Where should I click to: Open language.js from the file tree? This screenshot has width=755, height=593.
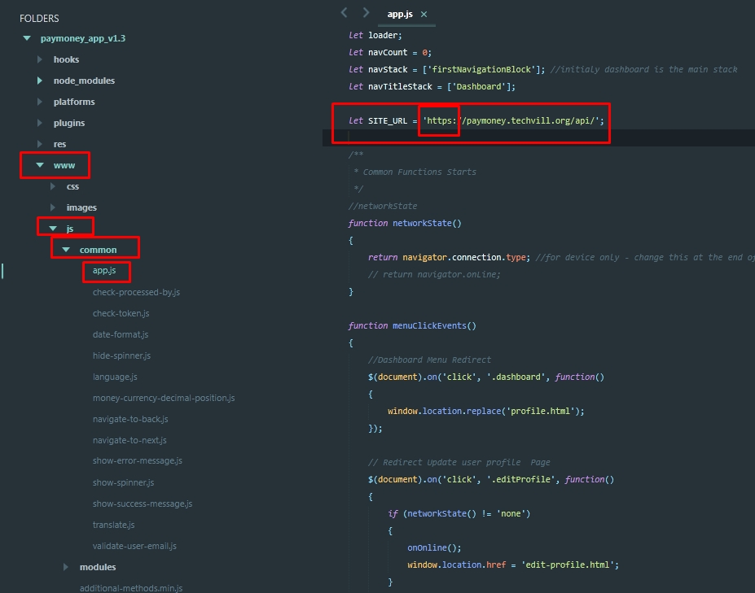click(x=115, y=377)
